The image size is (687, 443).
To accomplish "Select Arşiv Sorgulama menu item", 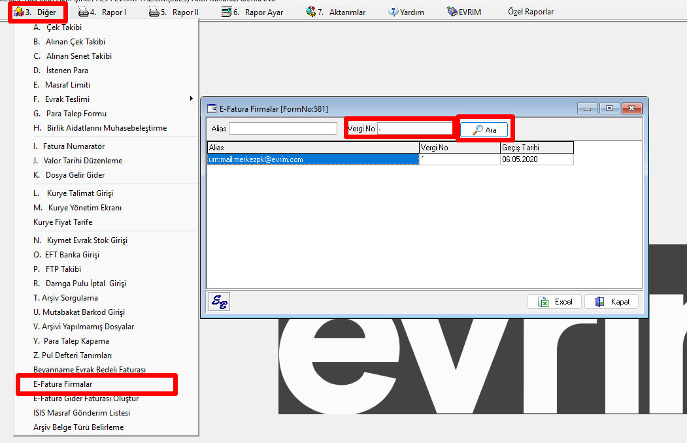I will coord(106,298).
